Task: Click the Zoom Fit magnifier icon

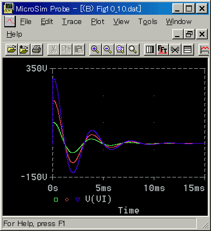Action: [133, 49]
